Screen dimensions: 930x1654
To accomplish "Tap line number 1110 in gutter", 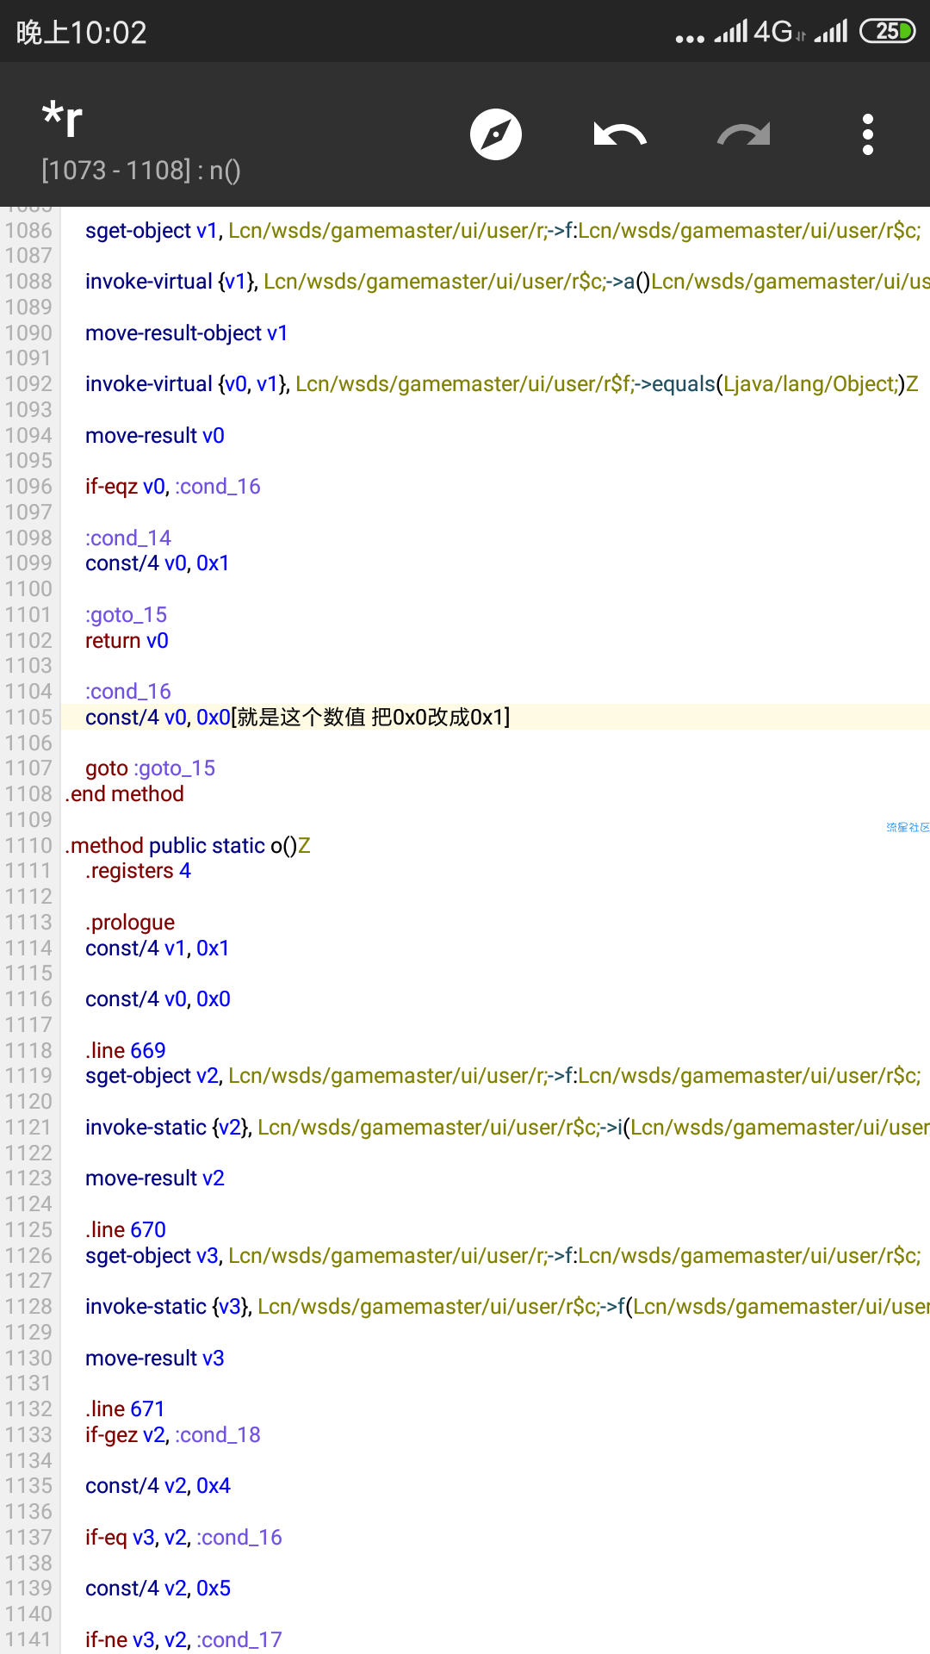I will point(28,845).
